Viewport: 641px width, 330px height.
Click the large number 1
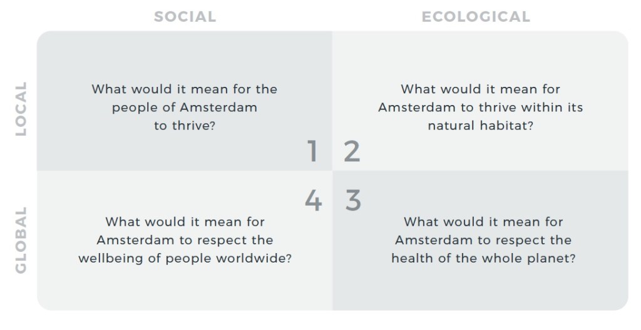coord(312,152)
